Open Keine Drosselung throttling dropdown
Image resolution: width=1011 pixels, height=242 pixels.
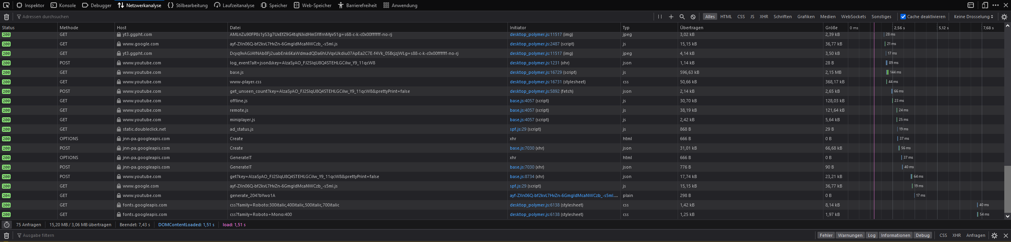pyautogui.click(x=973, y=17)
